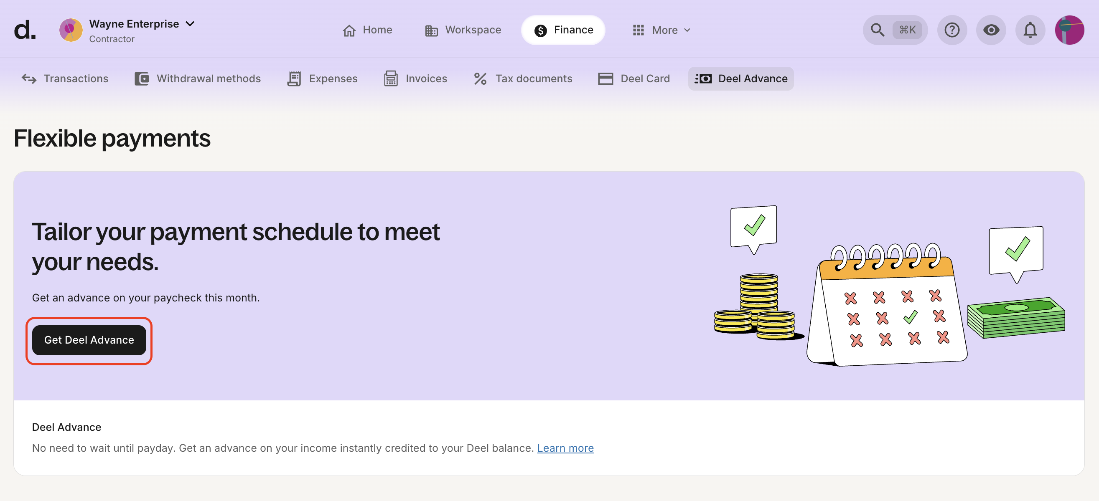Select the Finance tab
The image size is (1099, 501).
563,30
